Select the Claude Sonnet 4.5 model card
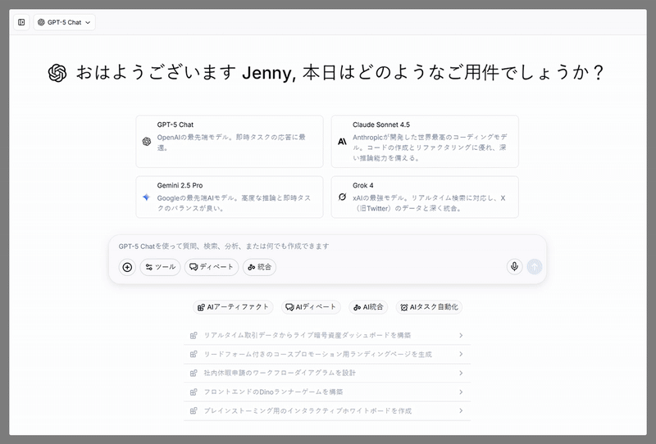656x444 pixels. pos(425,142)
